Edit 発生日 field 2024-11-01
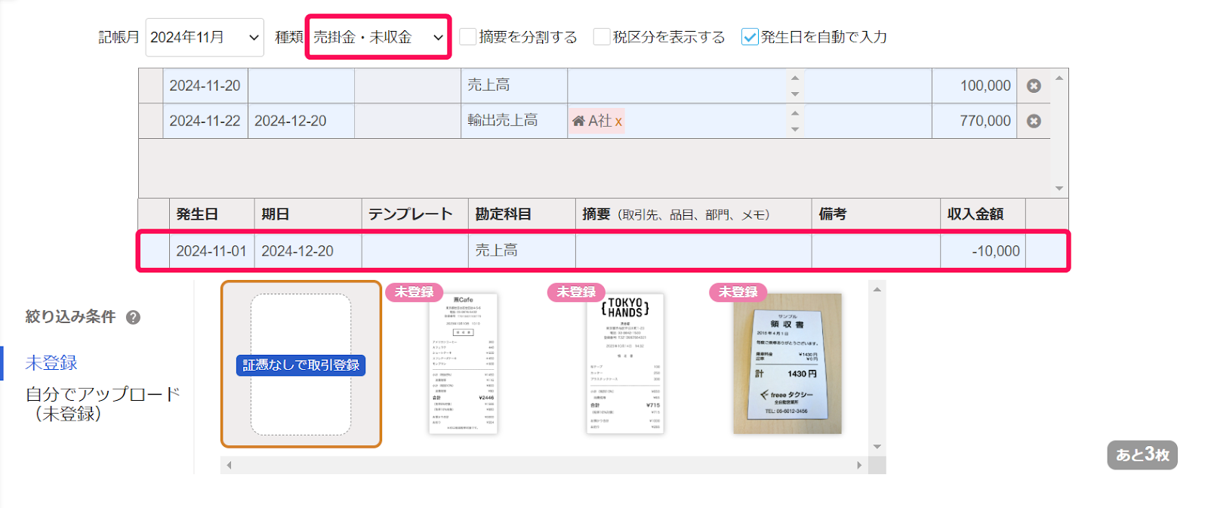Screen dimensions: 1208x508 point(211,251)
